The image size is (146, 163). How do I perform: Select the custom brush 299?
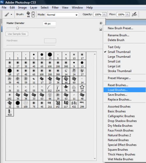click(82, 104)
